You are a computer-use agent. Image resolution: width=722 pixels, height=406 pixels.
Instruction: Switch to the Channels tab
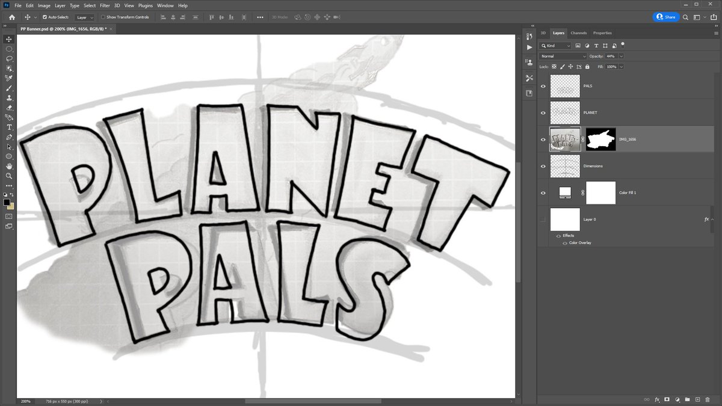coord(579,33)
